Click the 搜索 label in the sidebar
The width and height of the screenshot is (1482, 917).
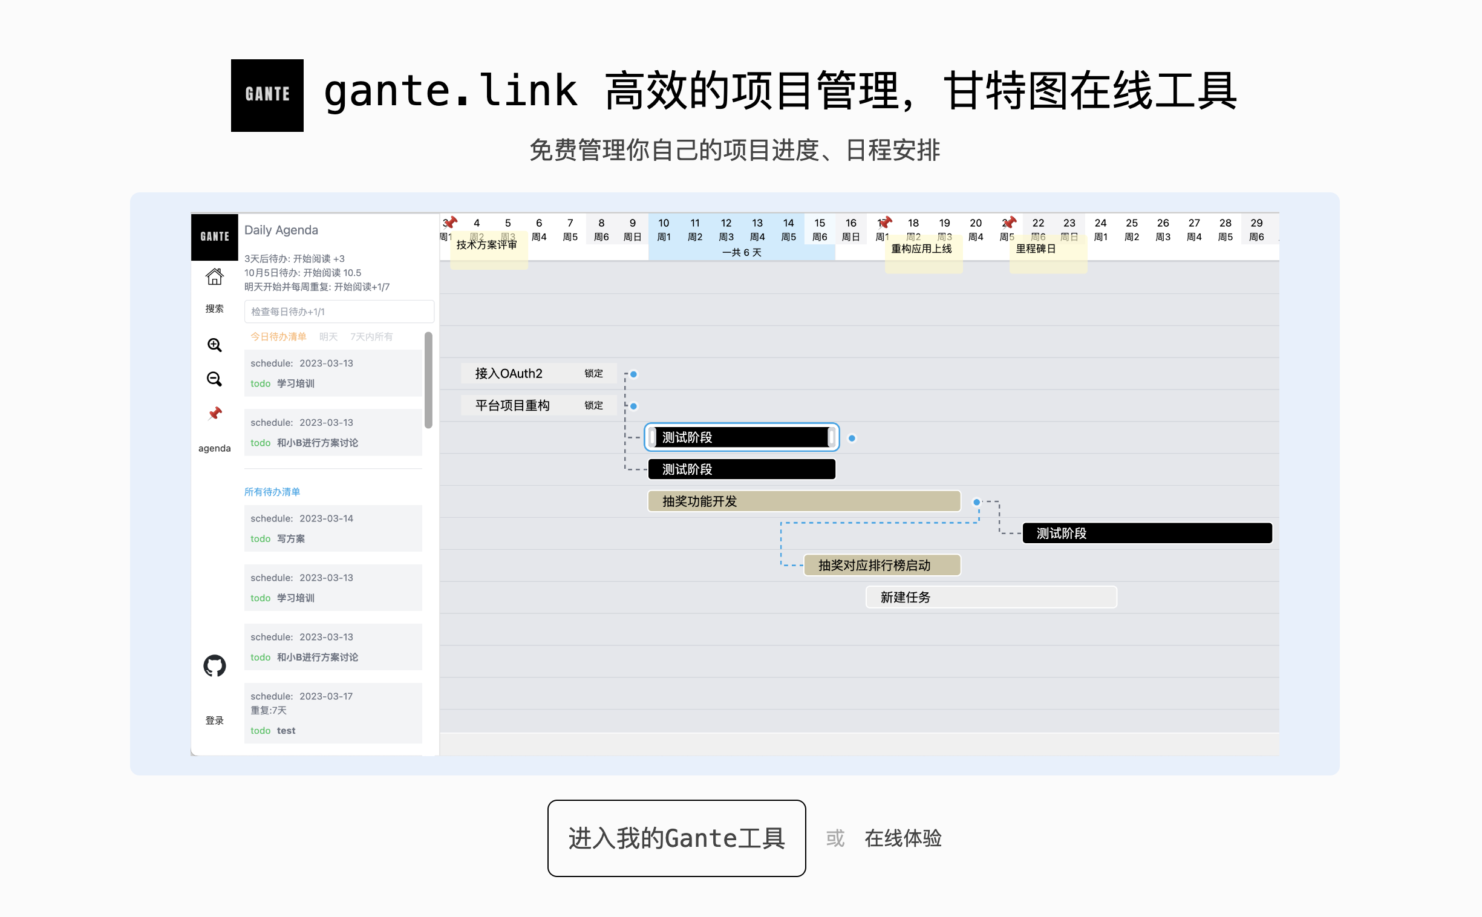(x=215, y=308)
